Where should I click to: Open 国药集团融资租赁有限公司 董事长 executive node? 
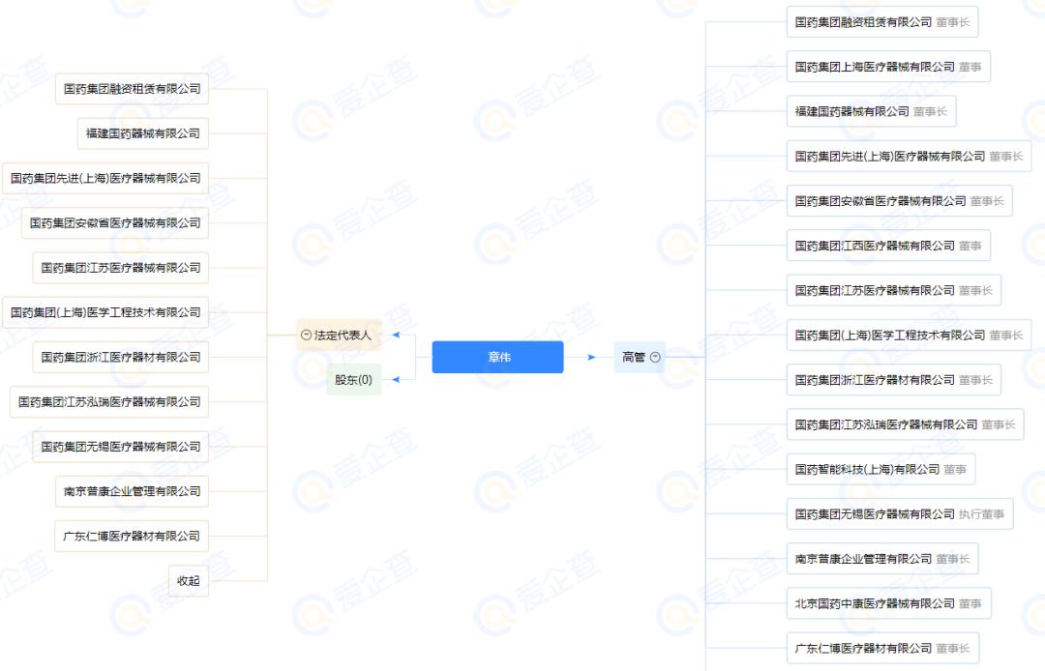point(882,22)
